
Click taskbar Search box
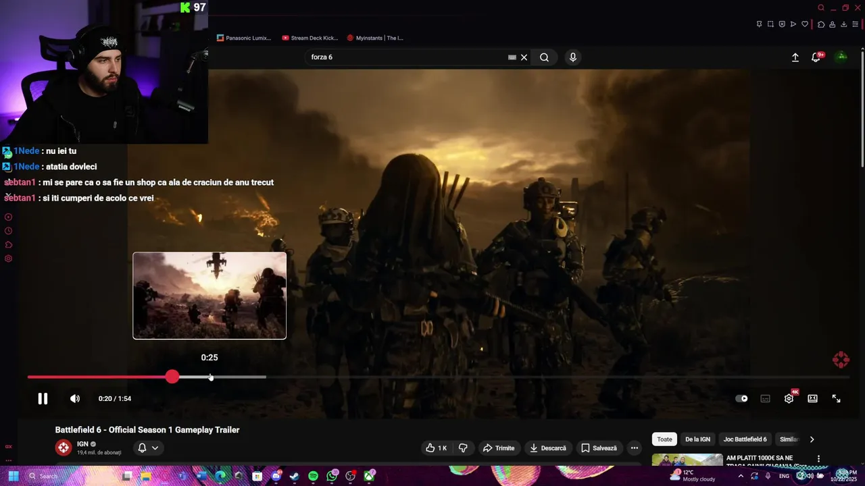pos(71,476)
